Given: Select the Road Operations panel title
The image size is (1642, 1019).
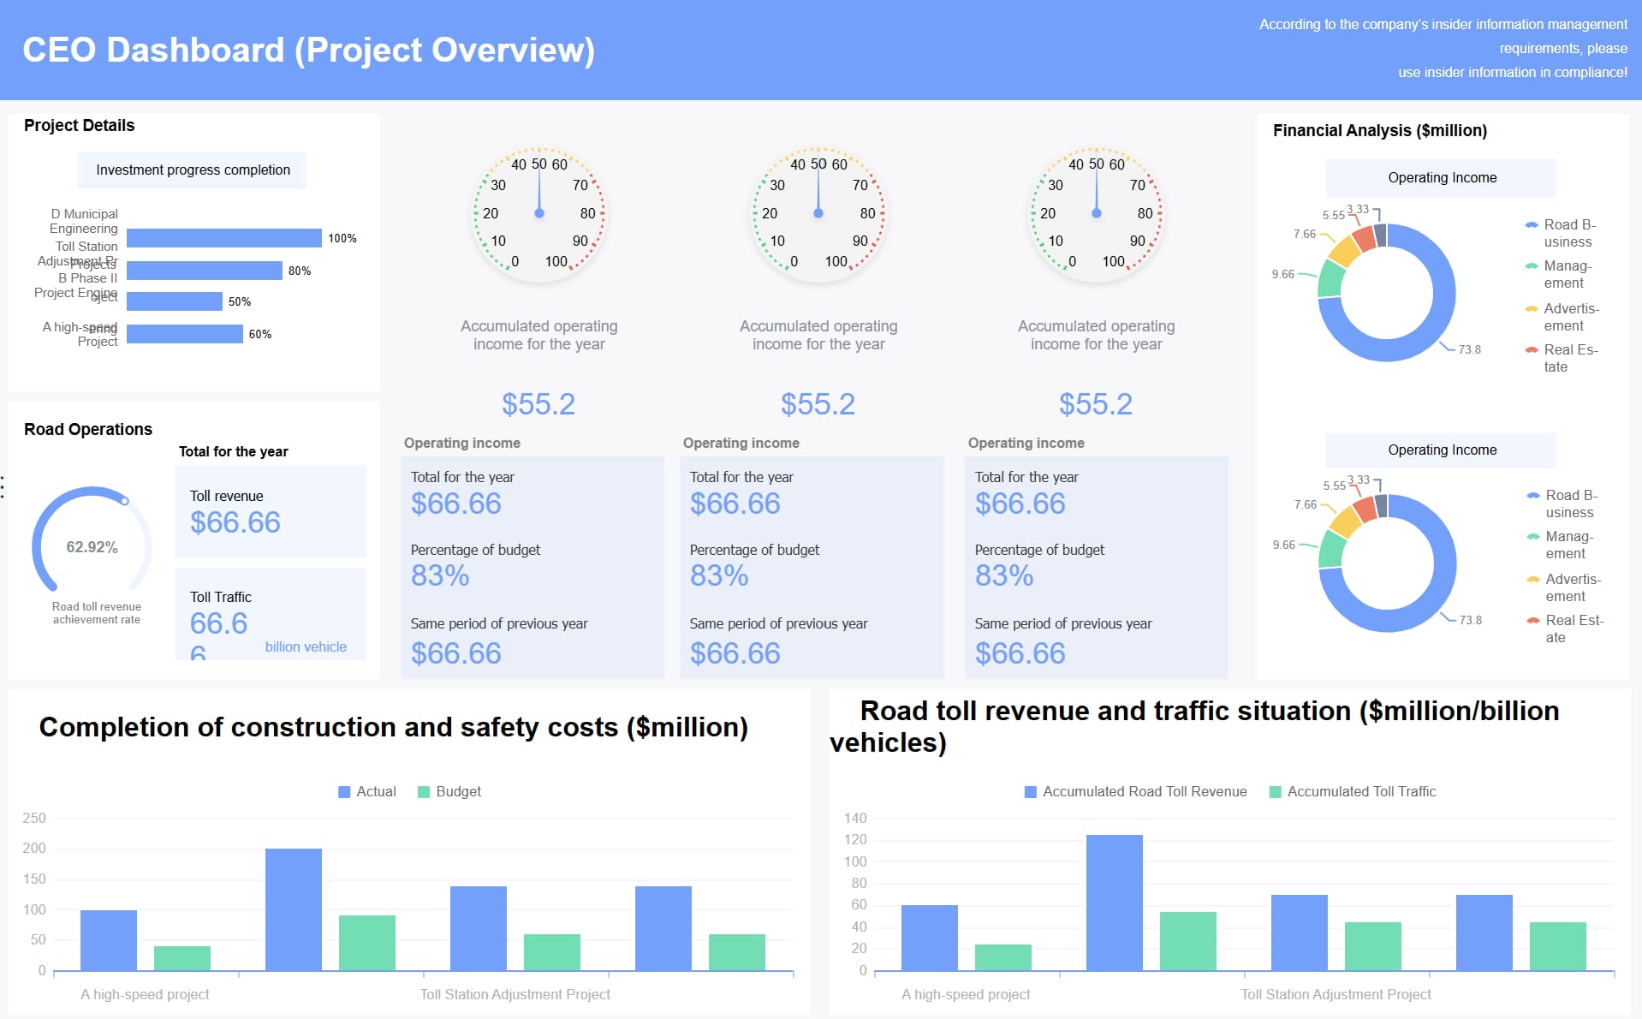Looking at the screenshot, I should [x=86, y=429].
